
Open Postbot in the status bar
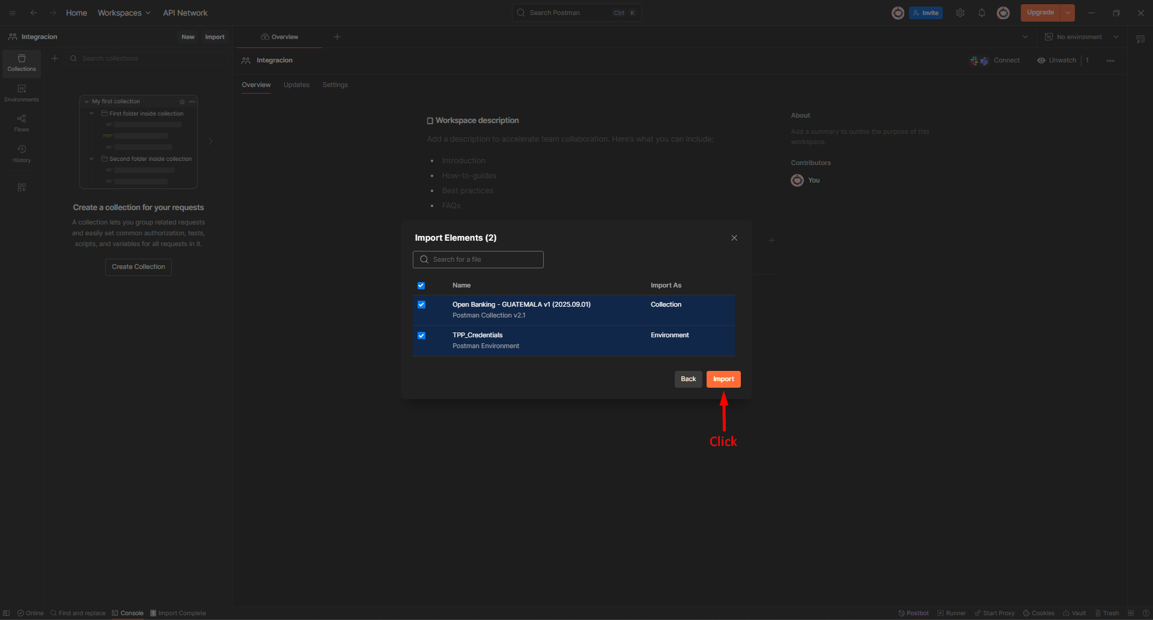tap(913, 613)
